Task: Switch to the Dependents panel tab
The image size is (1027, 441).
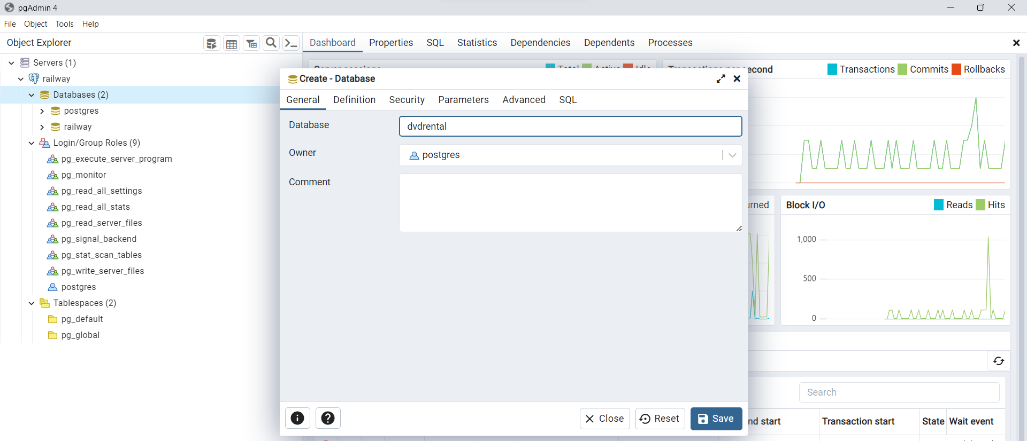Action: 609,43
